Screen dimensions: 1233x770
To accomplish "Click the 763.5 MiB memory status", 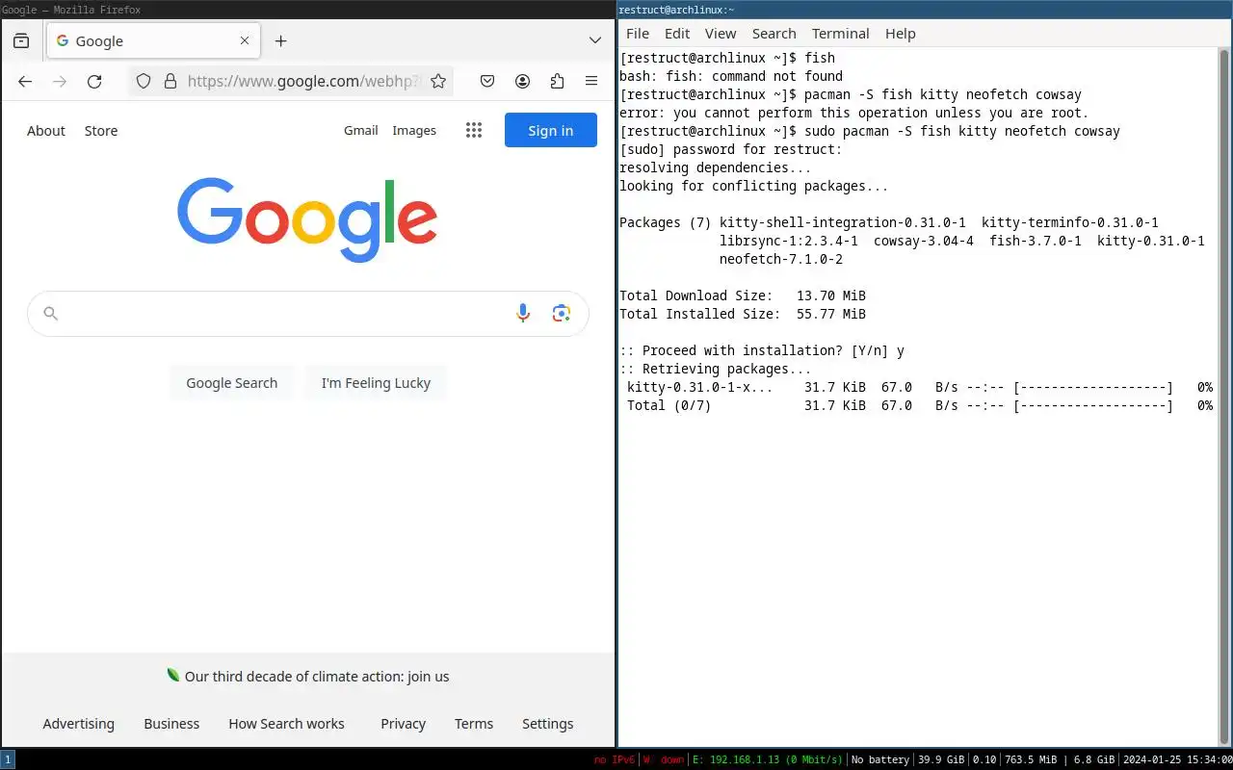I will pyautogui.click(x=1031, y=759).
